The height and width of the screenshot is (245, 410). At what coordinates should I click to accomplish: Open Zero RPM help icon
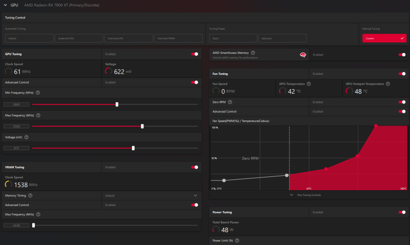tap(230, 102)
